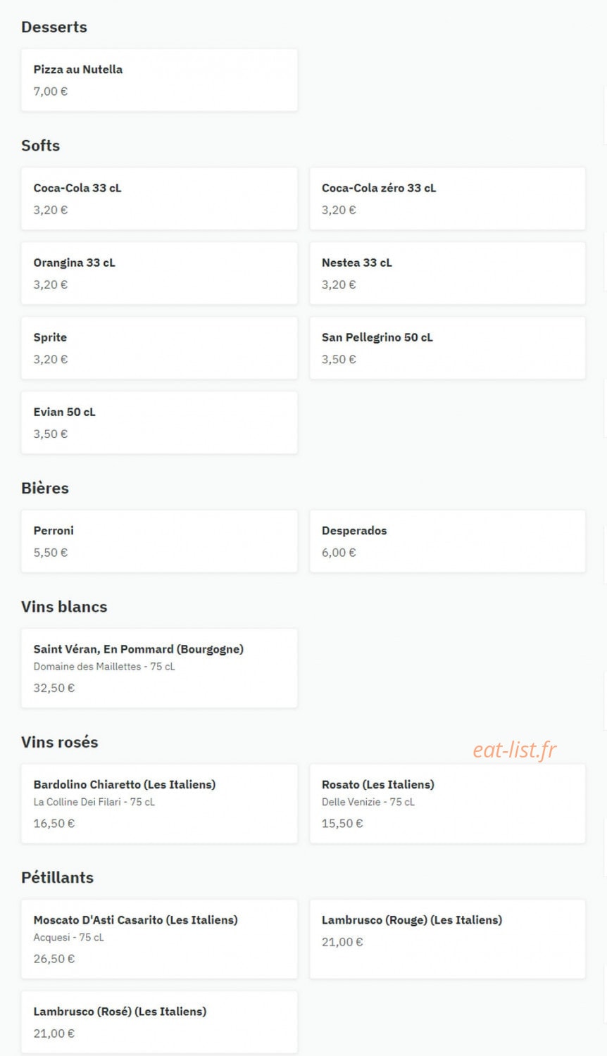Select the Perroni beer card

point(159,541)
